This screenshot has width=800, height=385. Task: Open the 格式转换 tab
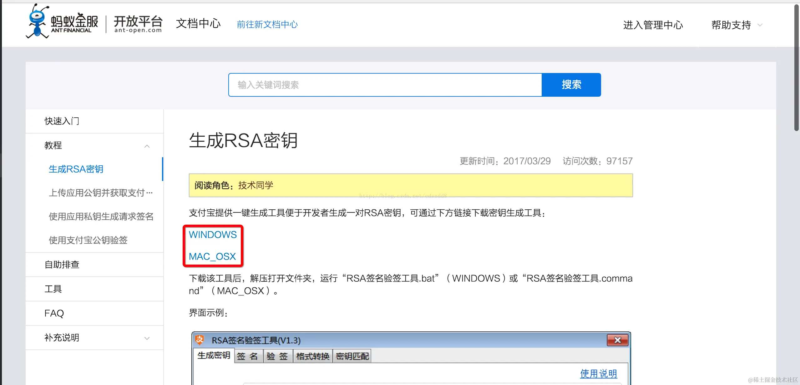312,356
